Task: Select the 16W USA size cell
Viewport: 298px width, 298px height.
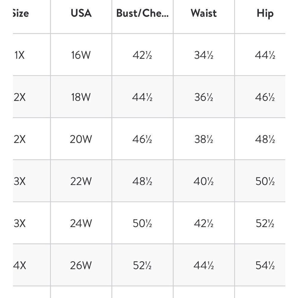Action: point(81,55)
